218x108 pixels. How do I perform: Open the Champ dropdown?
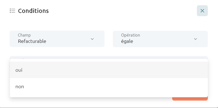pos(57,39)
